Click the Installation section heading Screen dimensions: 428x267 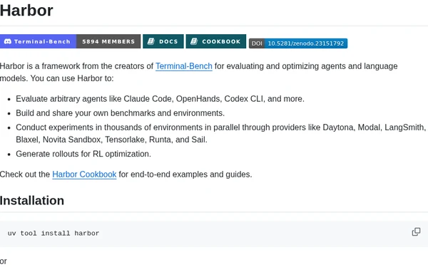coord(32,201)
